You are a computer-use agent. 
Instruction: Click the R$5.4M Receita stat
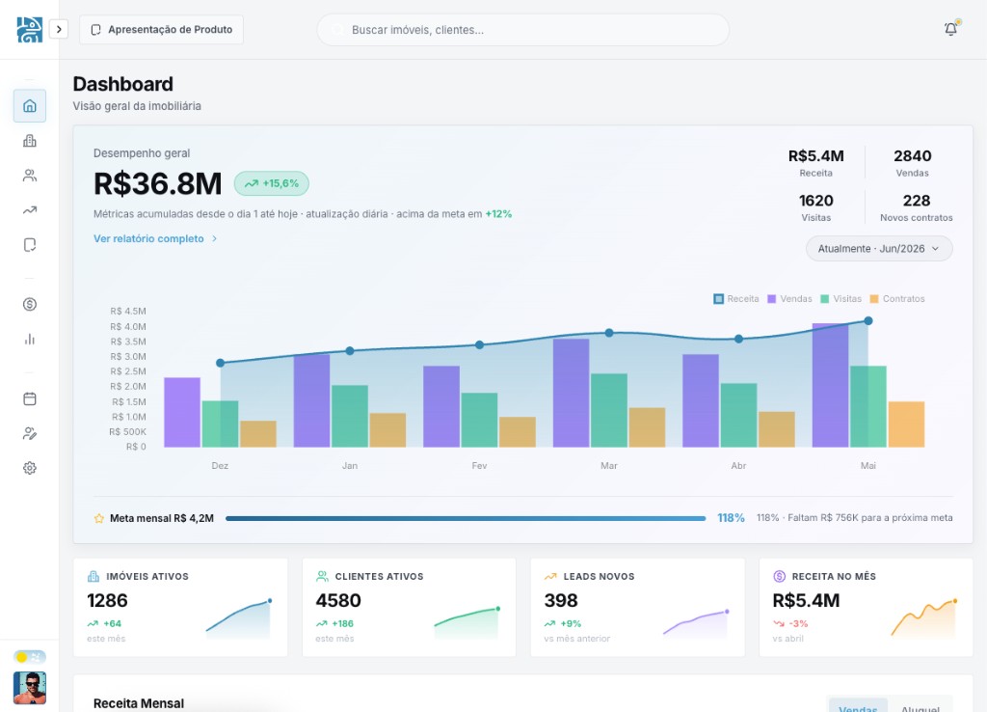click(x=816, y=162)
